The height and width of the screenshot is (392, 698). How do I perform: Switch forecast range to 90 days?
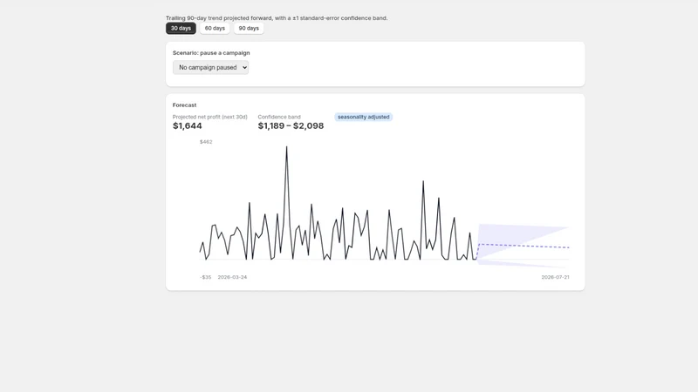click(249, 28)
